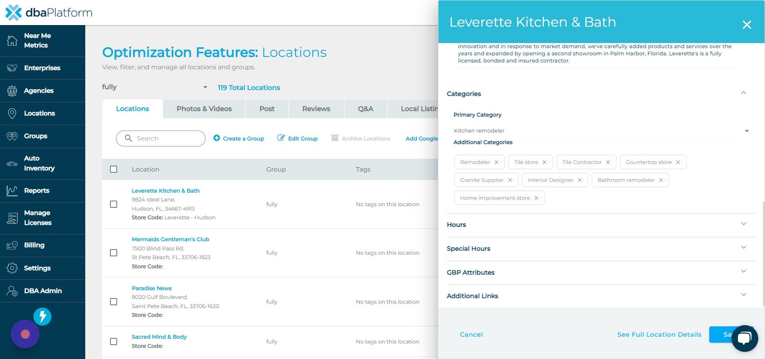Open DBA Admin user icon
The image size is (765, 359).
coord(12,291)
